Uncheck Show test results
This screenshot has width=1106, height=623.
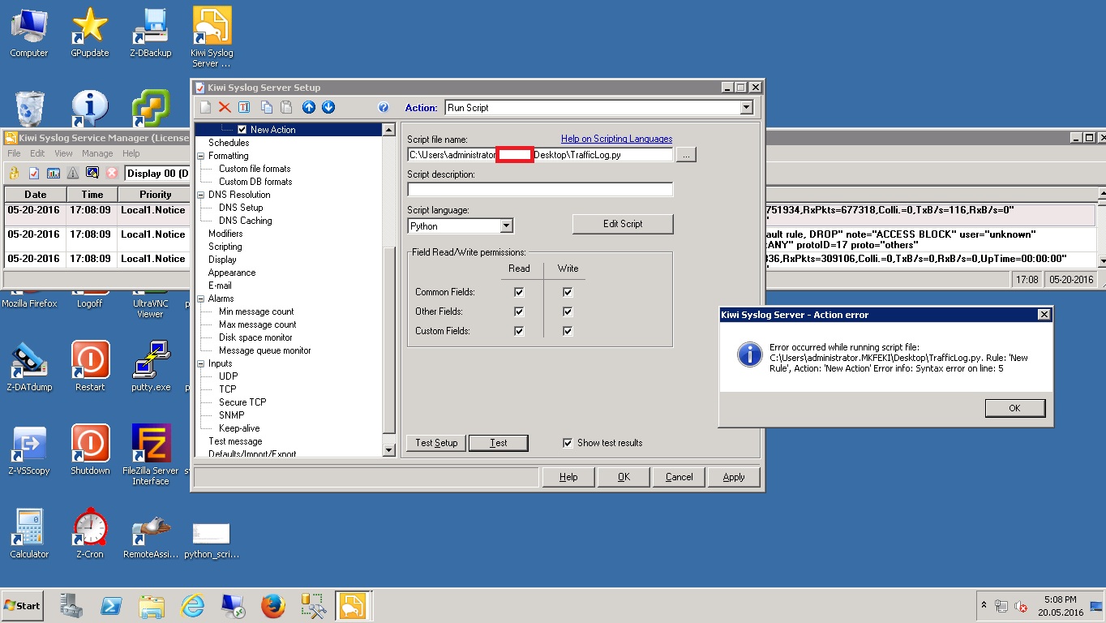[568, 443]
